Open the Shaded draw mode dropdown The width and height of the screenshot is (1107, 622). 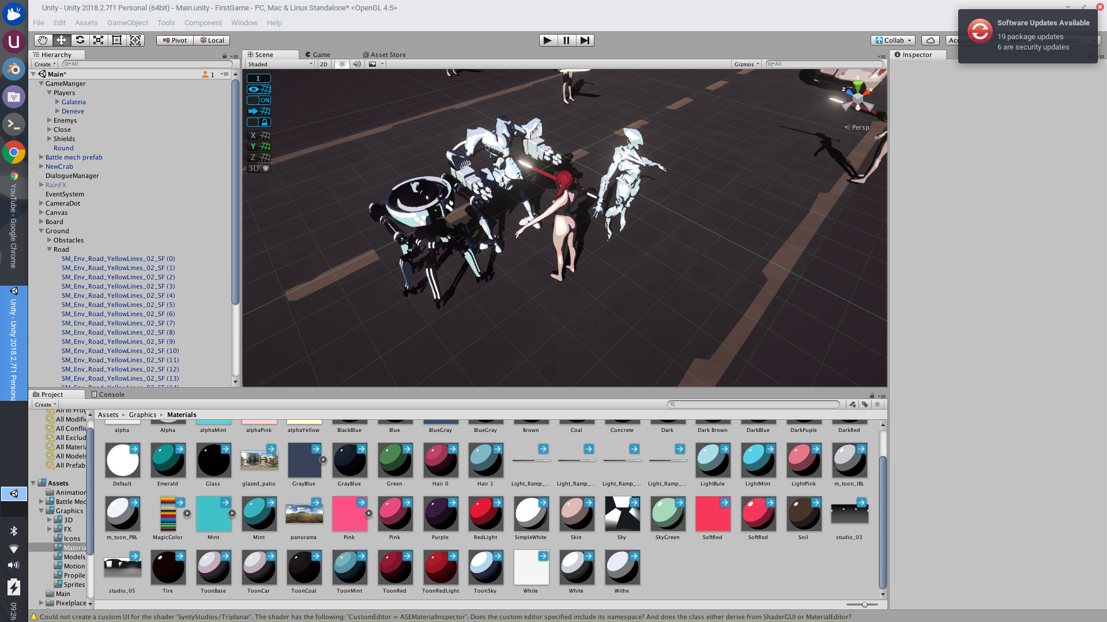click(x=280, y=65)
